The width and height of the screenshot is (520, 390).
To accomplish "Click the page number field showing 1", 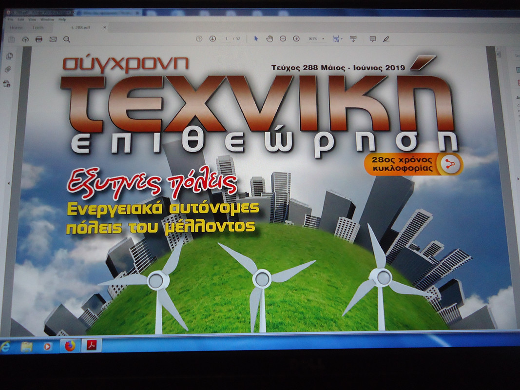I will point(227,39).
